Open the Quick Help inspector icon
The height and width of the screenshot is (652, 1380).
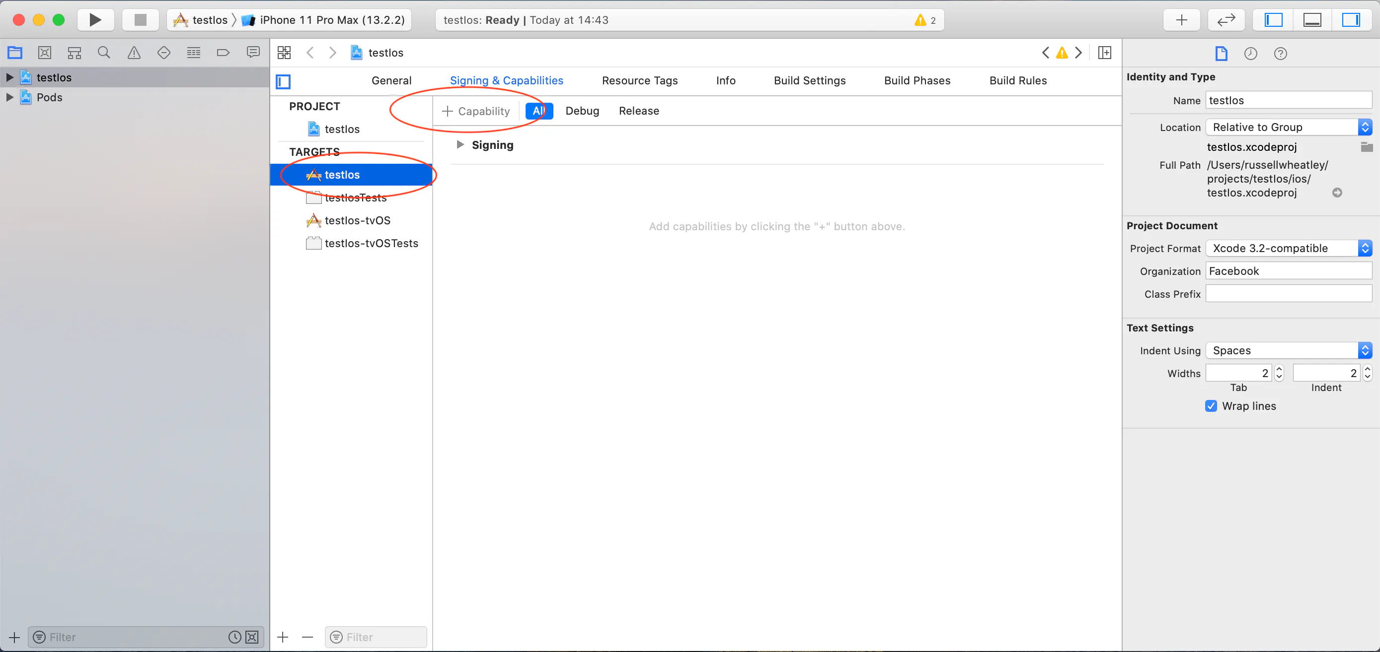click(x=1280, y=54)
